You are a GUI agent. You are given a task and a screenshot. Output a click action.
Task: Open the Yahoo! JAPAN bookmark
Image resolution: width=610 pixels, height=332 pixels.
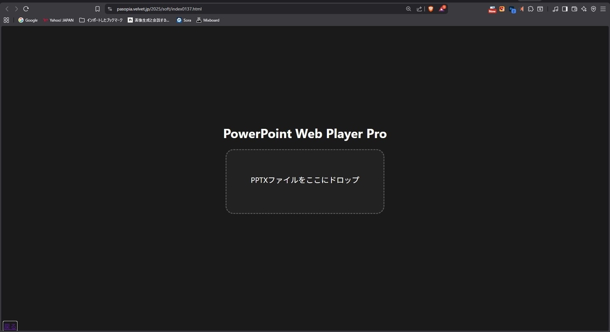coord(58,20)
